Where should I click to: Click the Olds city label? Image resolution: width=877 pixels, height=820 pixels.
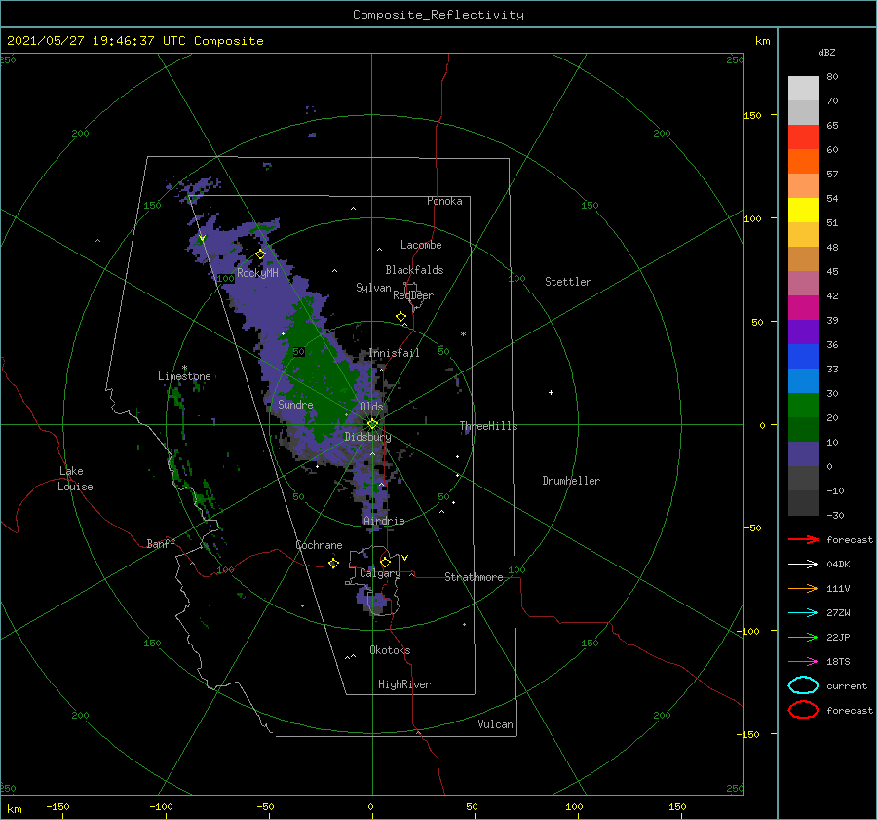pyautogui.click(x=371, y=406)
